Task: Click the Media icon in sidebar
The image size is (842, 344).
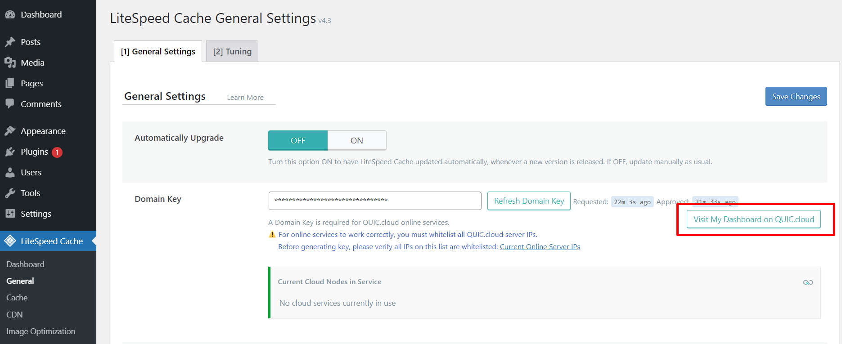Action: tap(10, 63)
